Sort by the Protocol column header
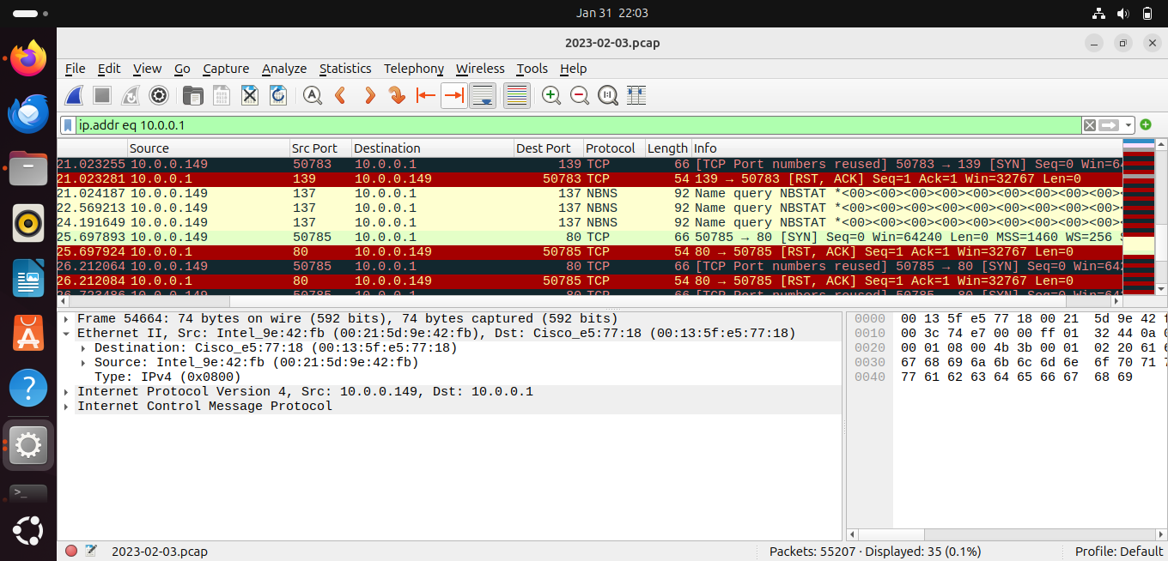The image size is (1168, 561). click(x=614, y=148)
